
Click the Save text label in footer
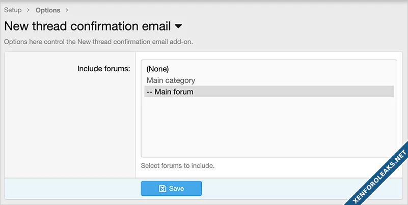click(176, 188)
